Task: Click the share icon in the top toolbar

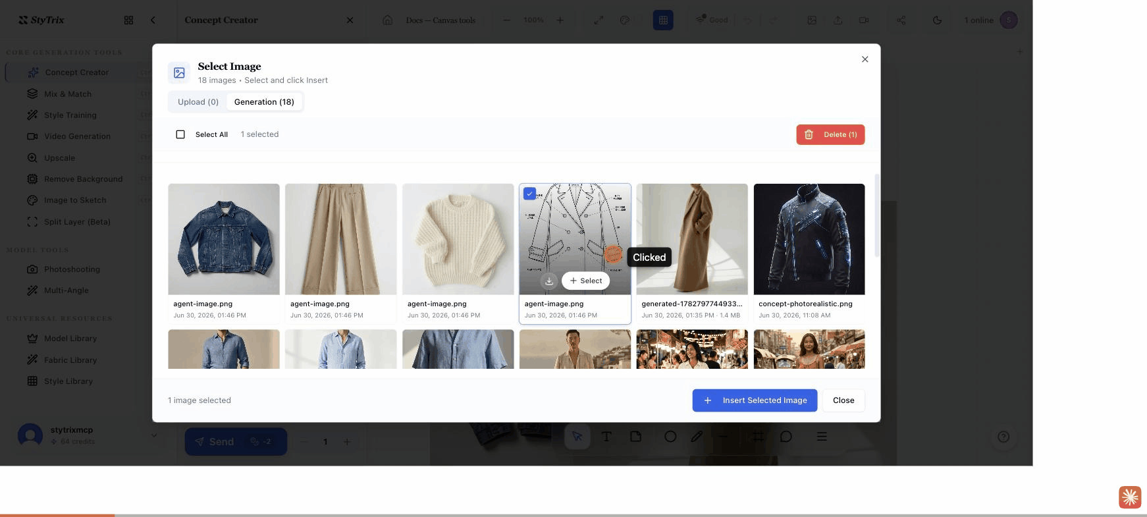Action: [x=901, y=20]
